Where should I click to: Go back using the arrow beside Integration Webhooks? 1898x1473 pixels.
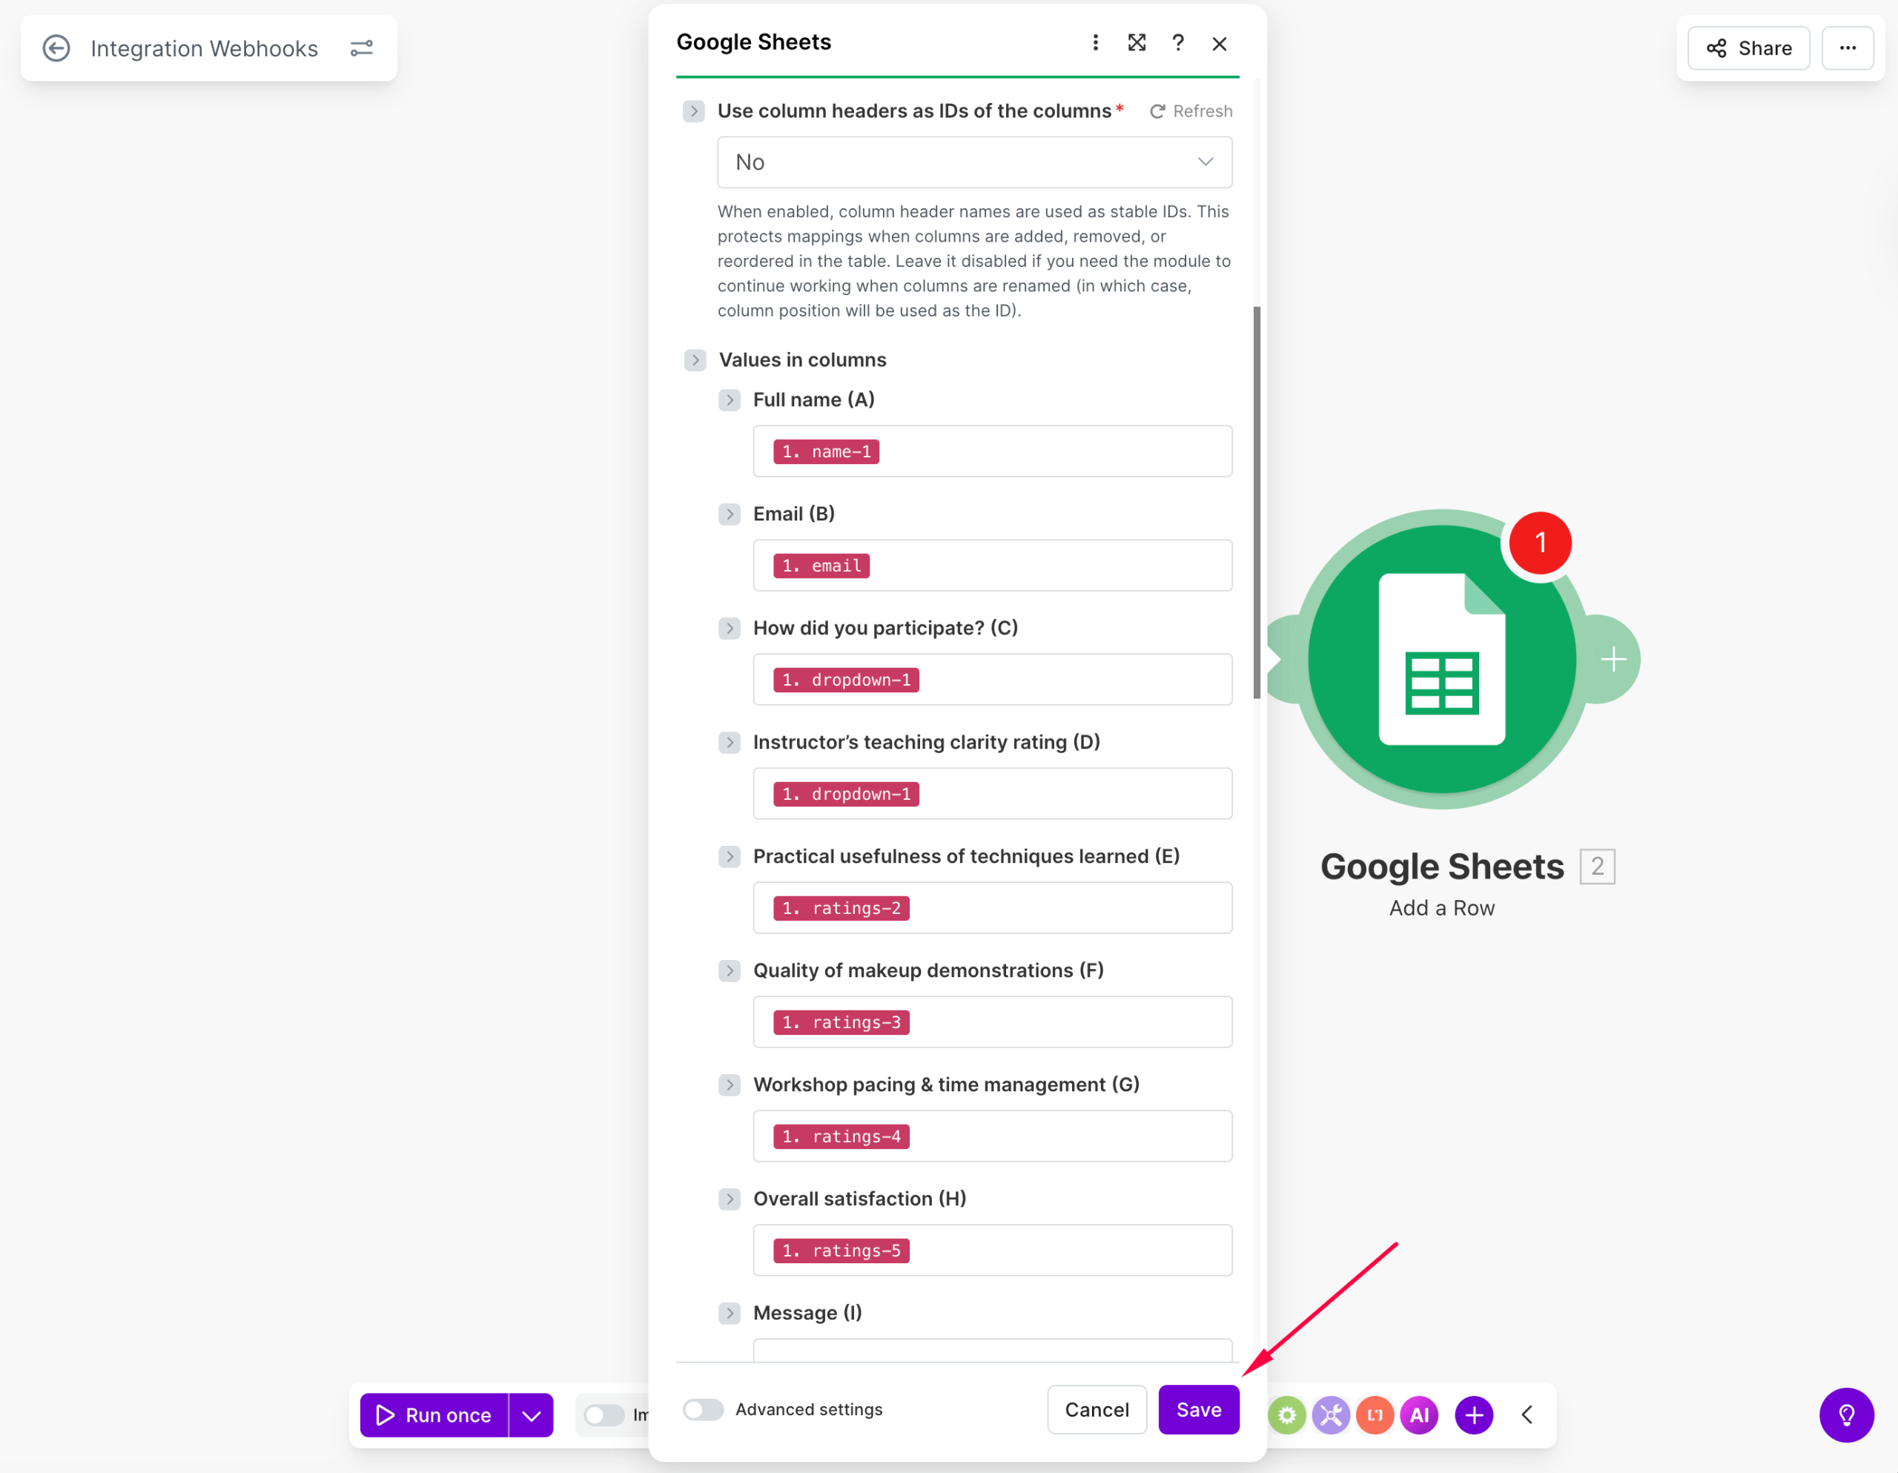point(56,47)
